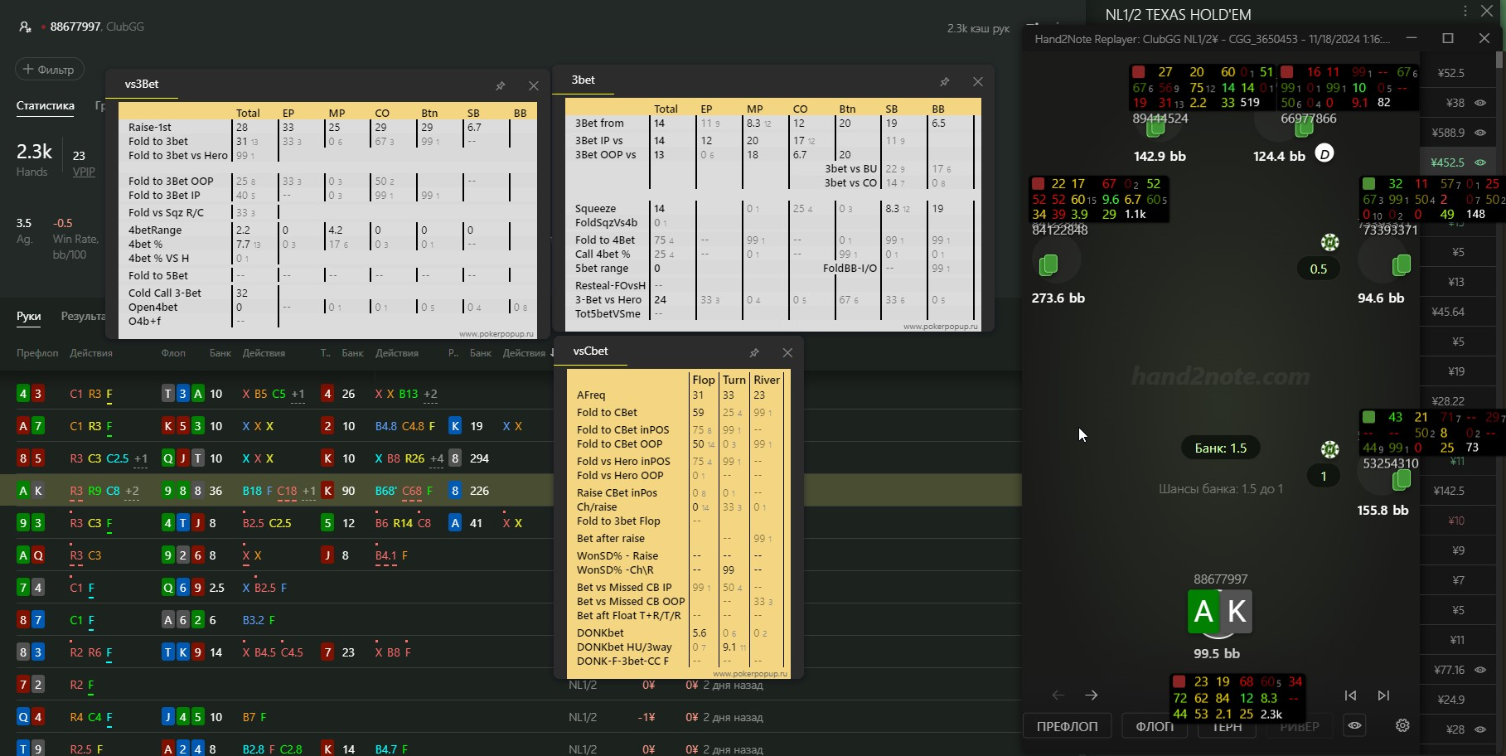Open three-dot menu of NL1/2 Texas Hold'em panel
This screenshot has height=756, width=1506.
pyautogui.click(x=1465, y=11)
